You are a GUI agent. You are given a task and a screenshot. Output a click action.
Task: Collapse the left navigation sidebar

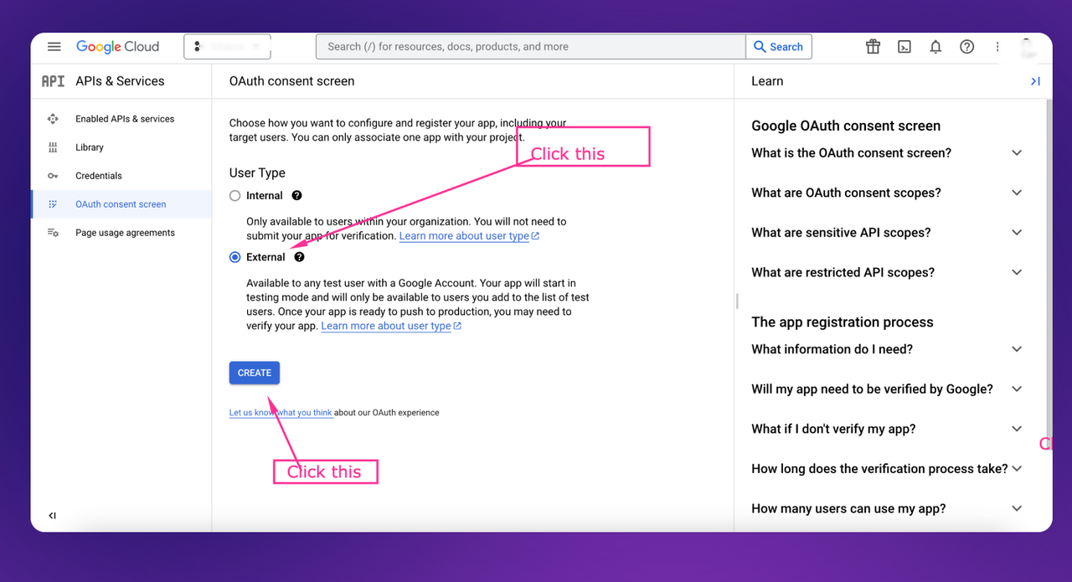52,516
